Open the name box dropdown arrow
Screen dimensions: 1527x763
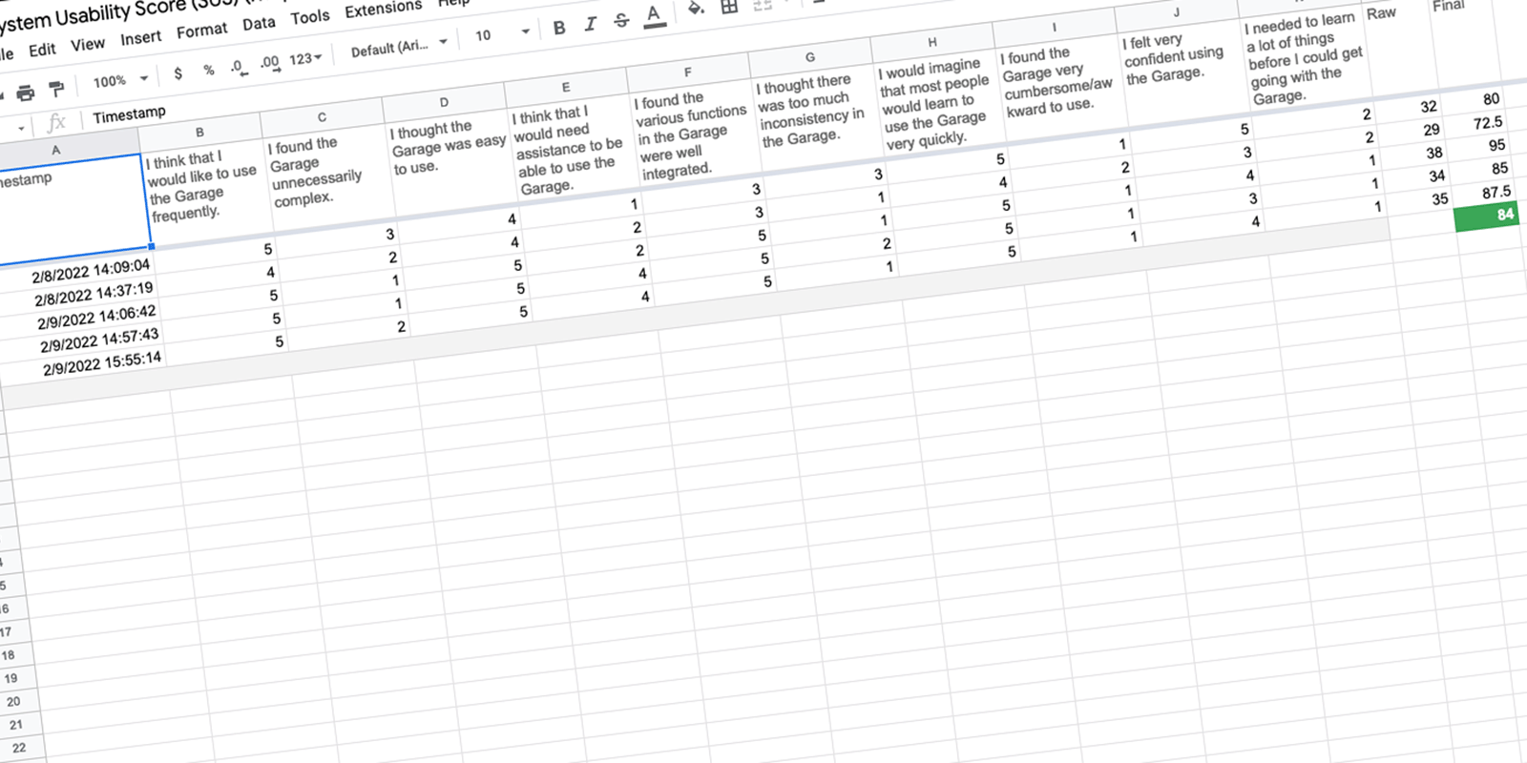(x=21, y=128)
